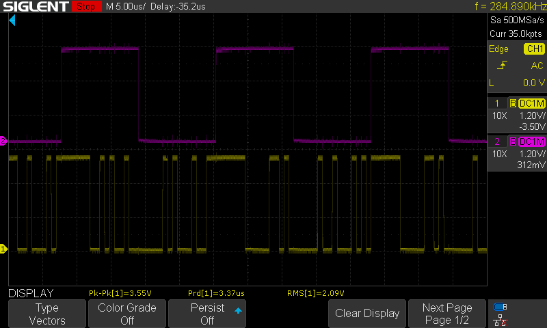Click the CH1 trigger source badge
The height and width of the screenshot is (328, 547).
(x=534, y=49)
